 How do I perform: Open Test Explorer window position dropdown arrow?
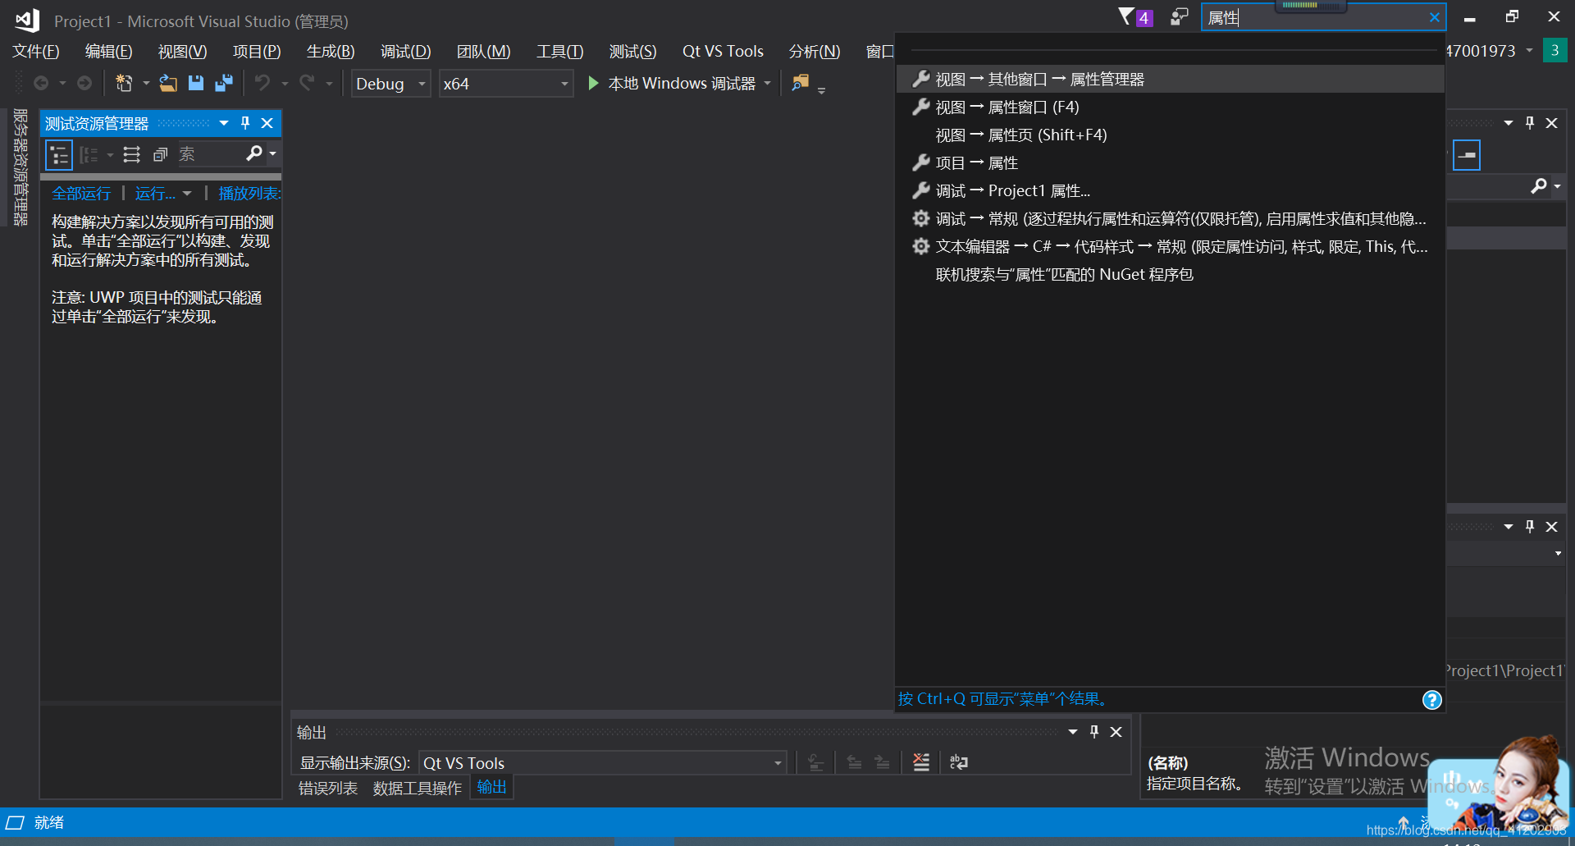point(224,123)
